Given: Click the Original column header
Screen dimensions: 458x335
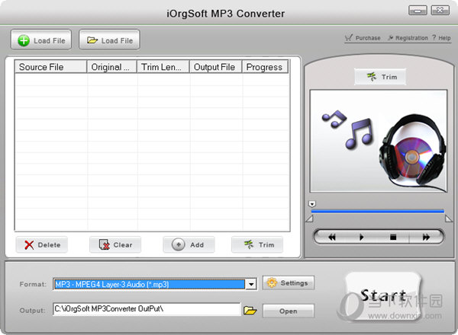Looking at the screenshot, I should [112, 67].
